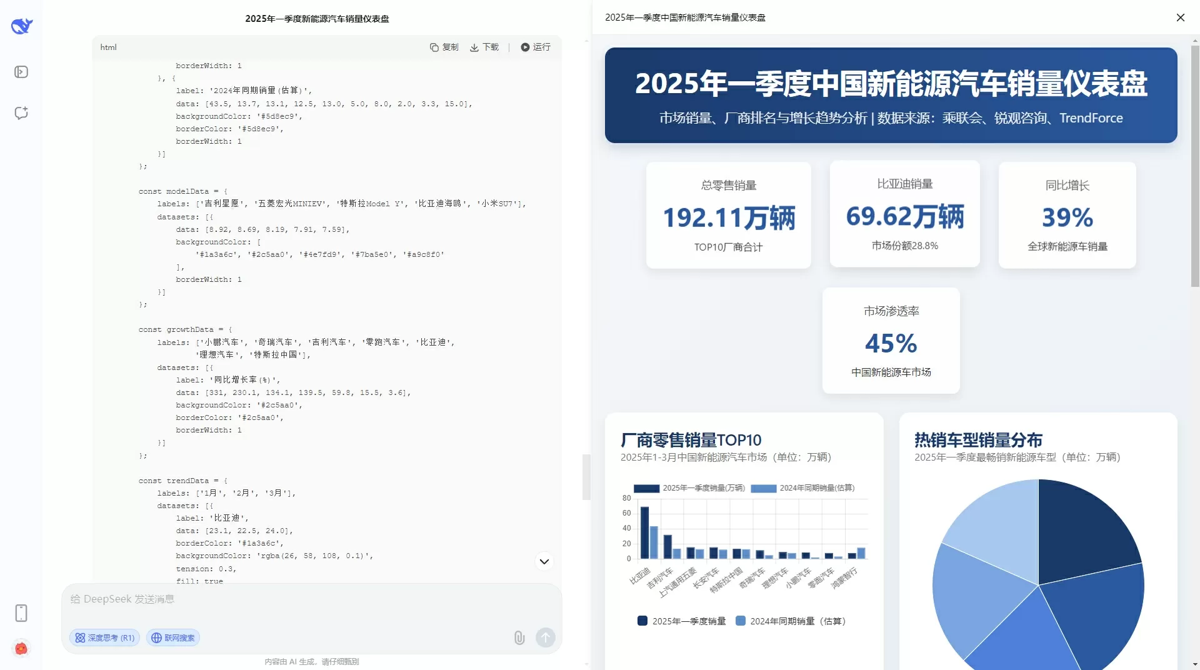Toggle 深度思考 (R1) mode

104,637
